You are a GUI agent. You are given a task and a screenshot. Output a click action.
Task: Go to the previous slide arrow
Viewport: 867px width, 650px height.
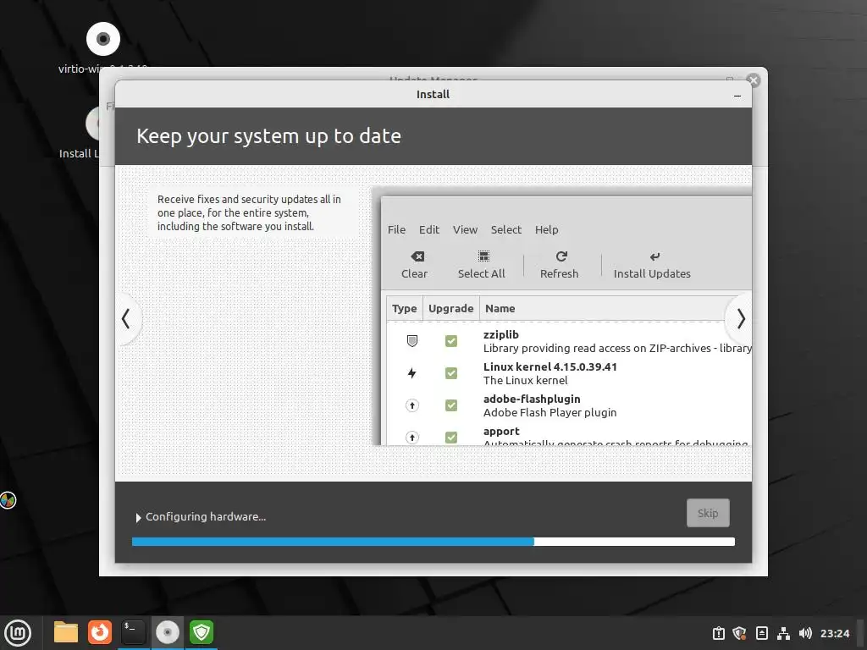(126, 319)
